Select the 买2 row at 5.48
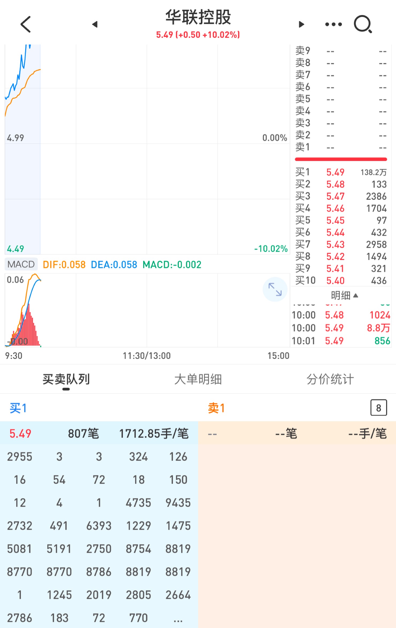The image size is (396, 628). [x=341, y=184]
